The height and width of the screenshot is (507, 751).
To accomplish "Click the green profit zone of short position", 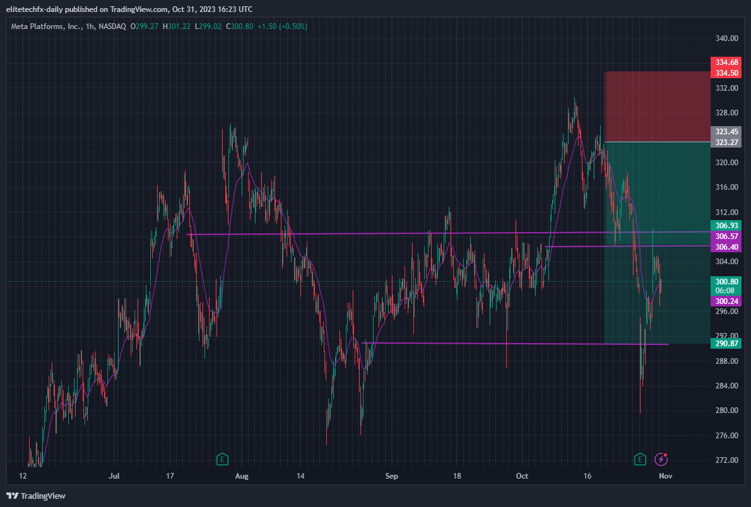I will click(x=657, y=243).
